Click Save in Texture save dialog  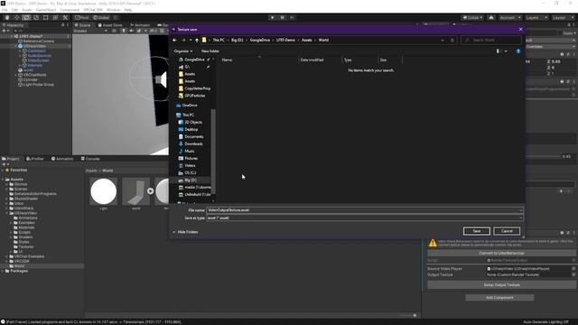pos(477,231)
